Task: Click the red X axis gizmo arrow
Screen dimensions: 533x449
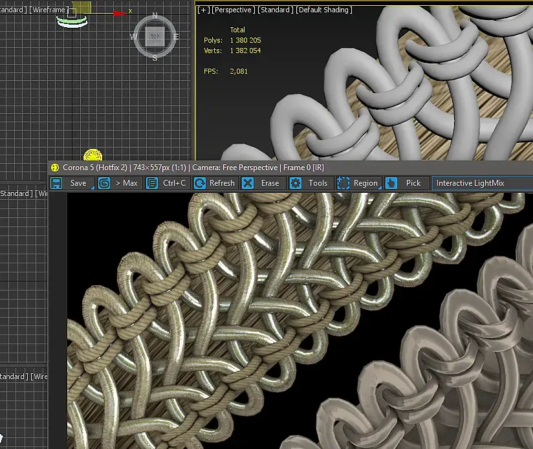Action: pos(119,13)
